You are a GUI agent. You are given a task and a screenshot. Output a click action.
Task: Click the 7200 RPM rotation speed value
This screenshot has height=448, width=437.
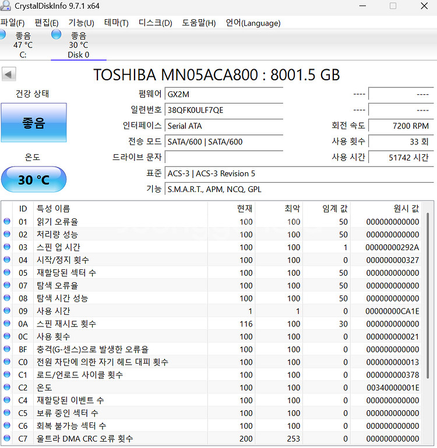coord(401,126)
